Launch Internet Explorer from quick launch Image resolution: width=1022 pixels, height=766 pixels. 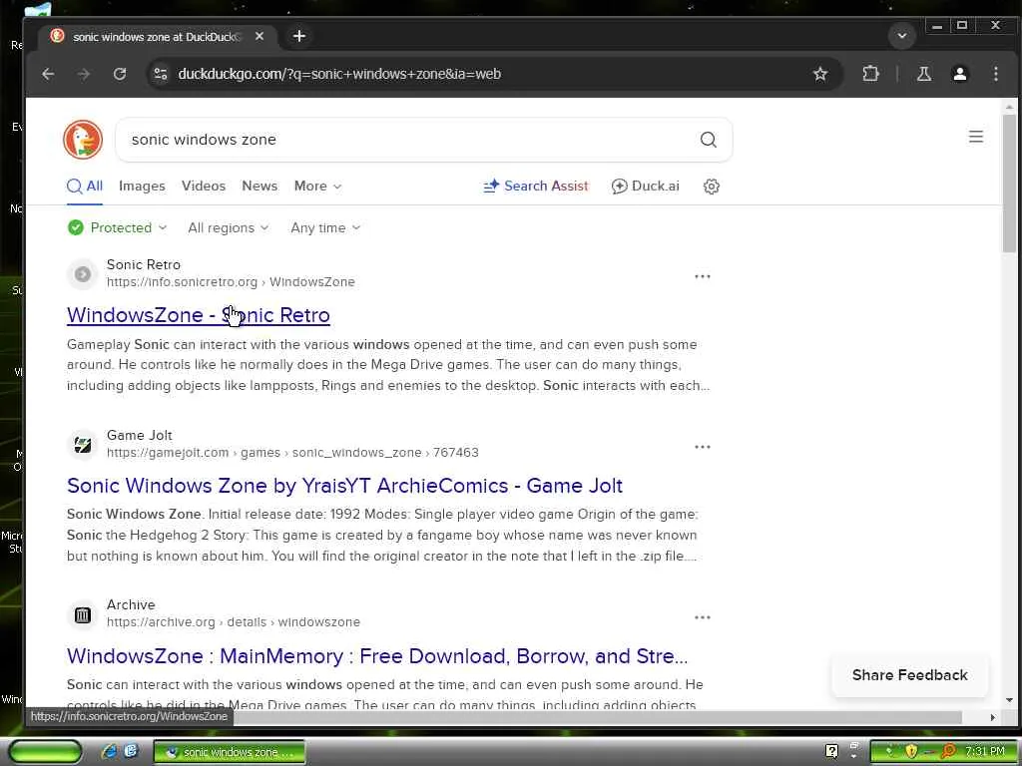point(110,752)
